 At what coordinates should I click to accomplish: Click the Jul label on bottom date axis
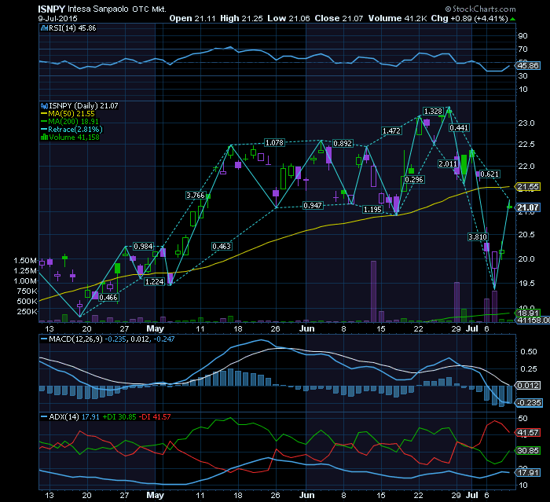click(x=471, y=495)
